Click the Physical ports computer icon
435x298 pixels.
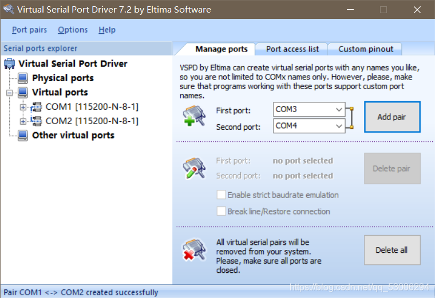(x=23, y=78)
